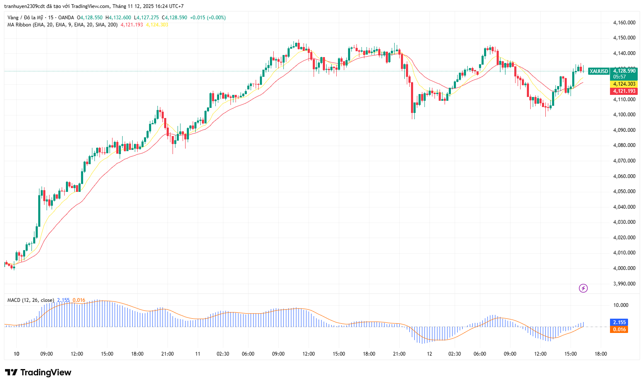Click the red MA Ribbon value 4,121.193 in legend
The width and height of the screenshot is (644, 385).
132,25
